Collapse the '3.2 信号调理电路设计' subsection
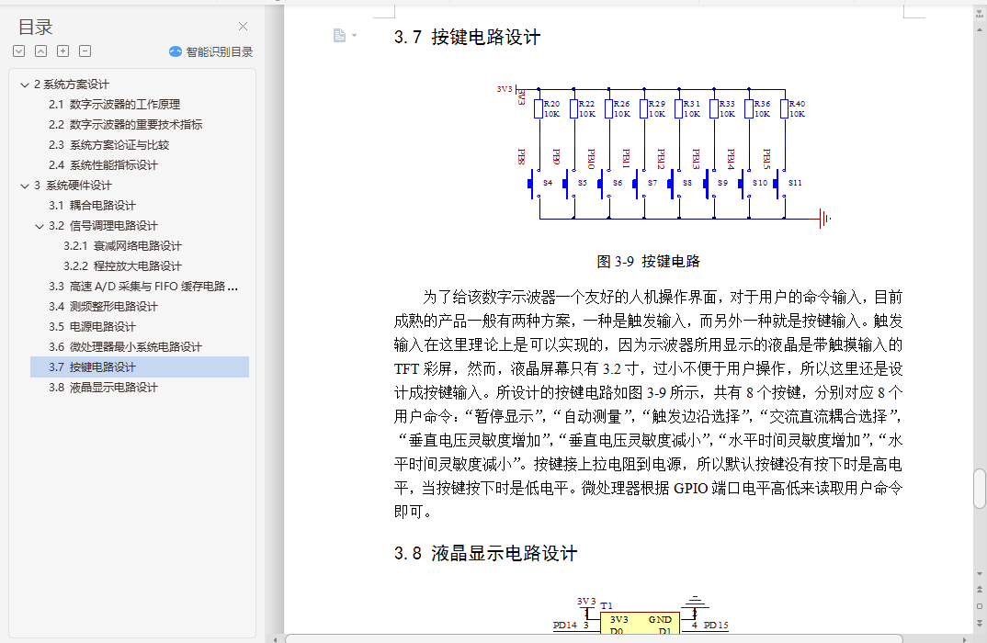987x643 pixels. pos(40,226)
